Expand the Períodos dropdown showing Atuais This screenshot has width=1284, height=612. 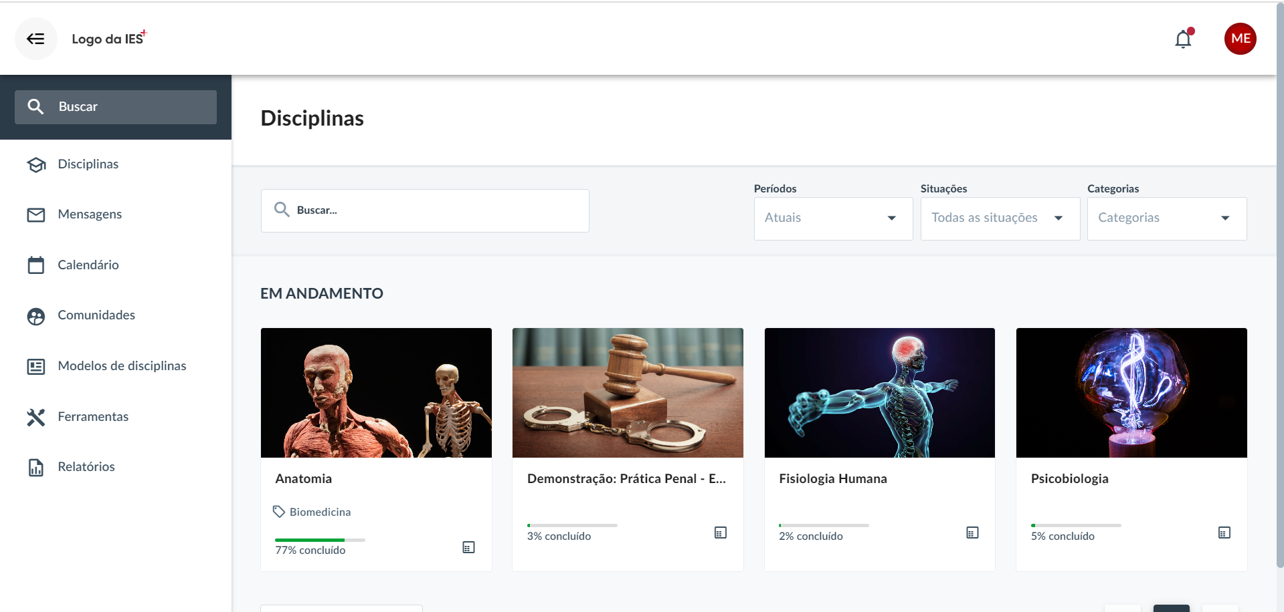[833, 218]
